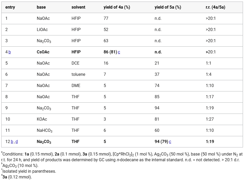
Task: Select the toluene solvent cell
Action: click(x=78, y=75)
